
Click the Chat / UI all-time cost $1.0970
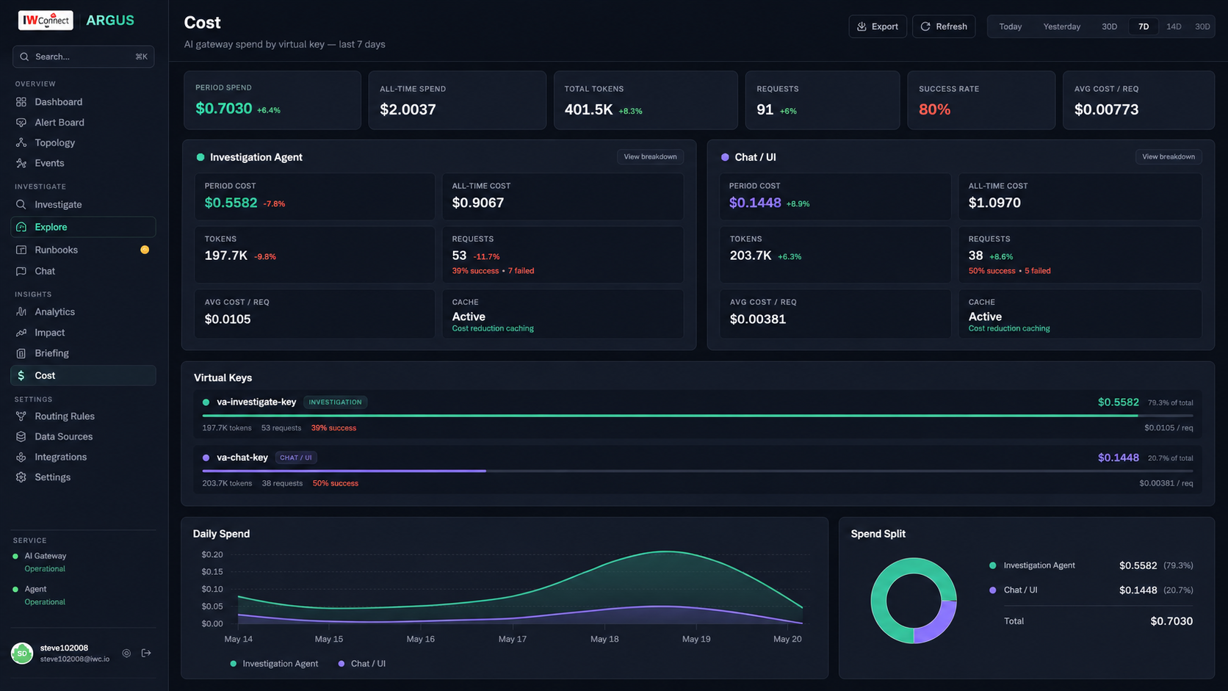tap(994, 203)
